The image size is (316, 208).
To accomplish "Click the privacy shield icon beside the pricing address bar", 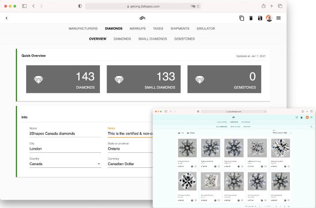I will (80, 6).
